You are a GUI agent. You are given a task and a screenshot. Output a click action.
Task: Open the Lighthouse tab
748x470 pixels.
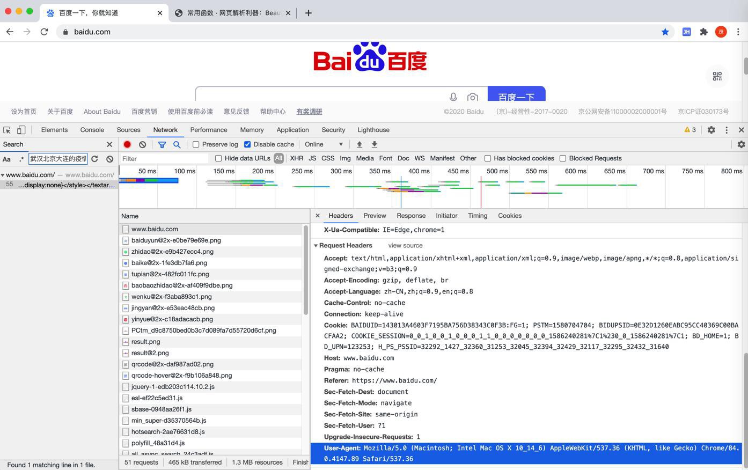(x=373, y=130)
